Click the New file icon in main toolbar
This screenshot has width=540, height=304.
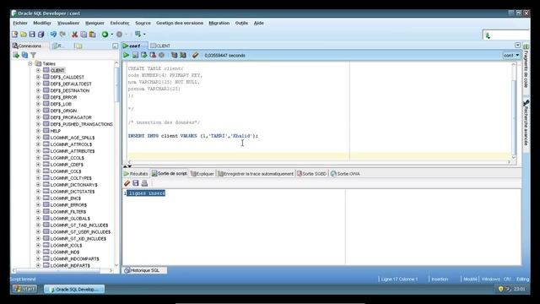[15, 35]
